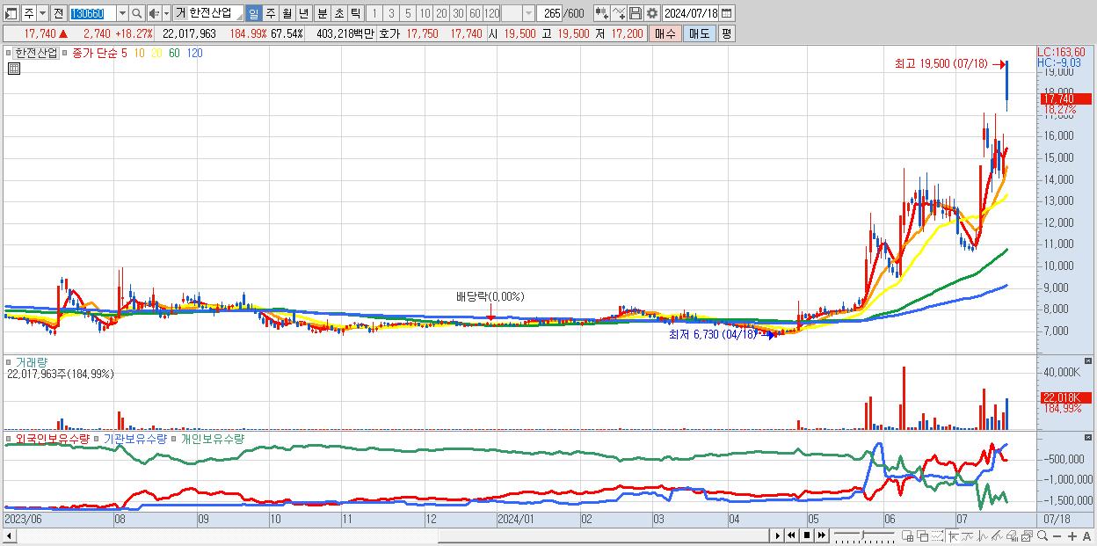1097x546 pixels.
Task: Select the weekly 주 period
Action: (270, 13)
